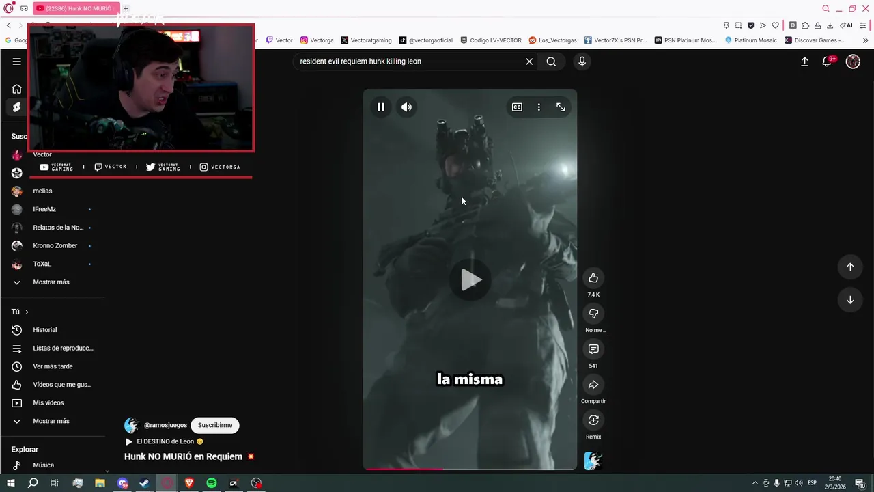Pause the Short video
This screenshot has height=492, width=874.
click(381, 107)
